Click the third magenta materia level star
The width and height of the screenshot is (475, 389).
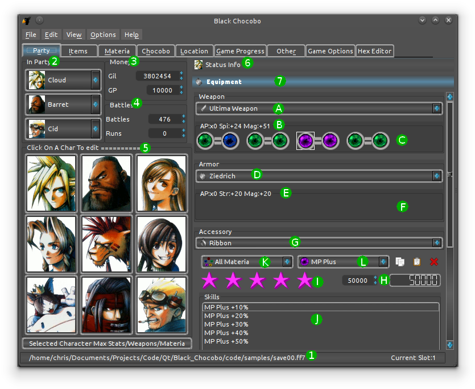257,280
